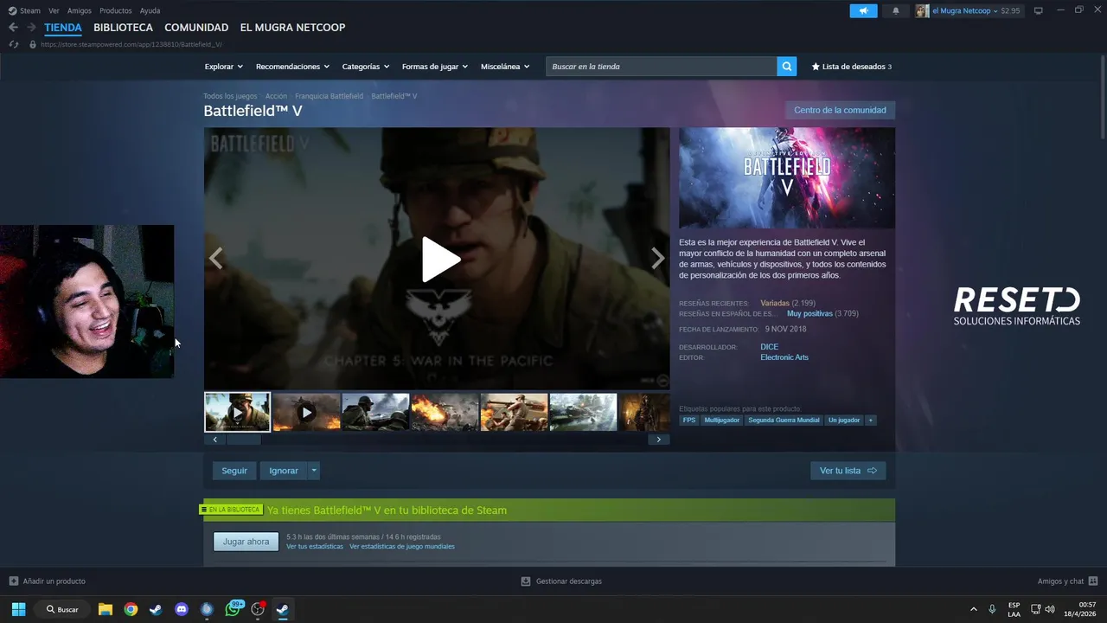Click Añadir un producto plus icon

click(x=13, y=581)
